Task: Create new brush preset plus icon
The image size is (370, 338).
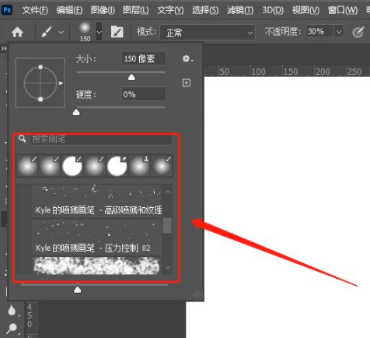Action: pos(187,83)
